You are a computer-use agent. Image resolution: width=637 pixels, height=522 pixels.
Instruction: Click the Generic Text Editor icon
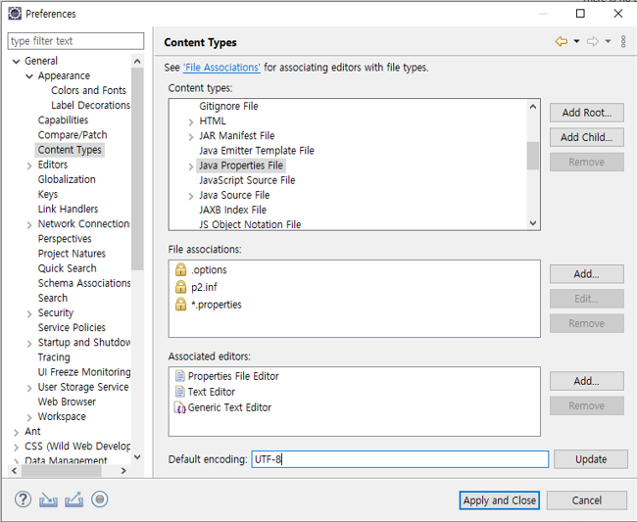(x=179, y=407)
